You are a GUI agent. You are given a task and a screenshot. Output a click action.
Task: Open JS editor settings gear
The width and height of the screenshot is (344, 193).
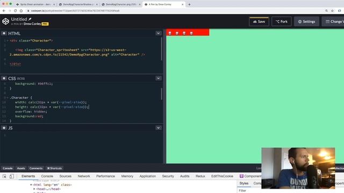click(x=4, y=128)
